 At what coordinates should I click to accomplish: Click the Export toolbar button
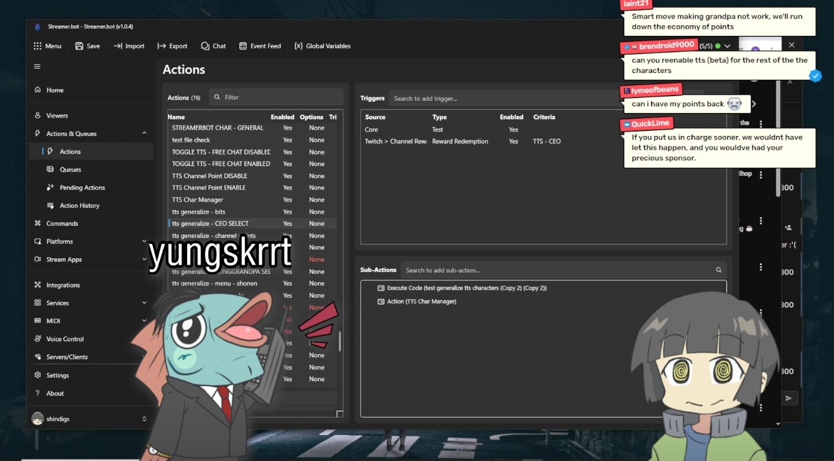173,46
